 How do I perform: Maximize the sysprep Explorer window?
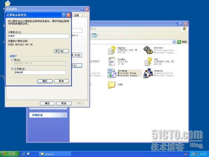(x=181, y=24)
